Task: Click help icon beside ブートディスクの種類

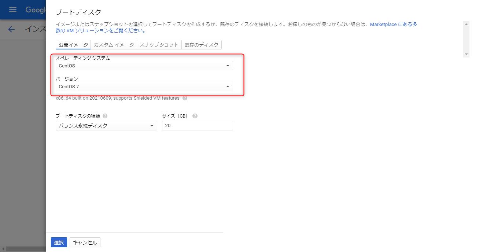Action: pyautogui.click(x=105, y=116)
